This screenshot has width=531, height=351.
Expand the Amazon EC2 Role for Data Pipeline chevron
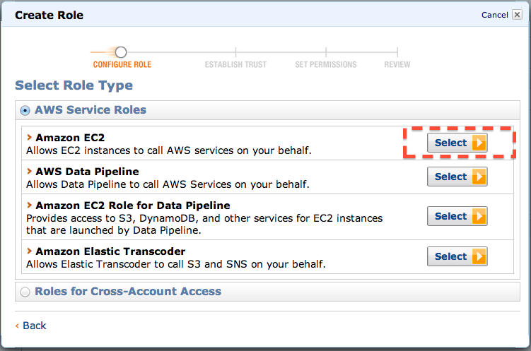30,205
